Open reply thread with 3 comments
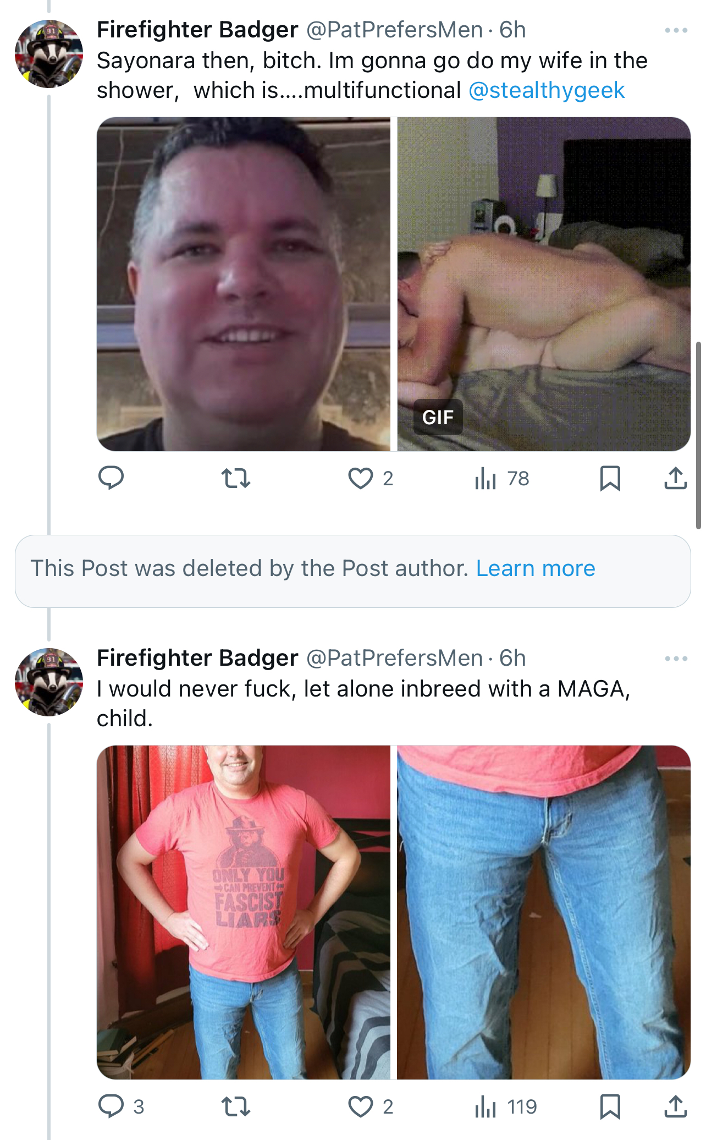 121,1106
